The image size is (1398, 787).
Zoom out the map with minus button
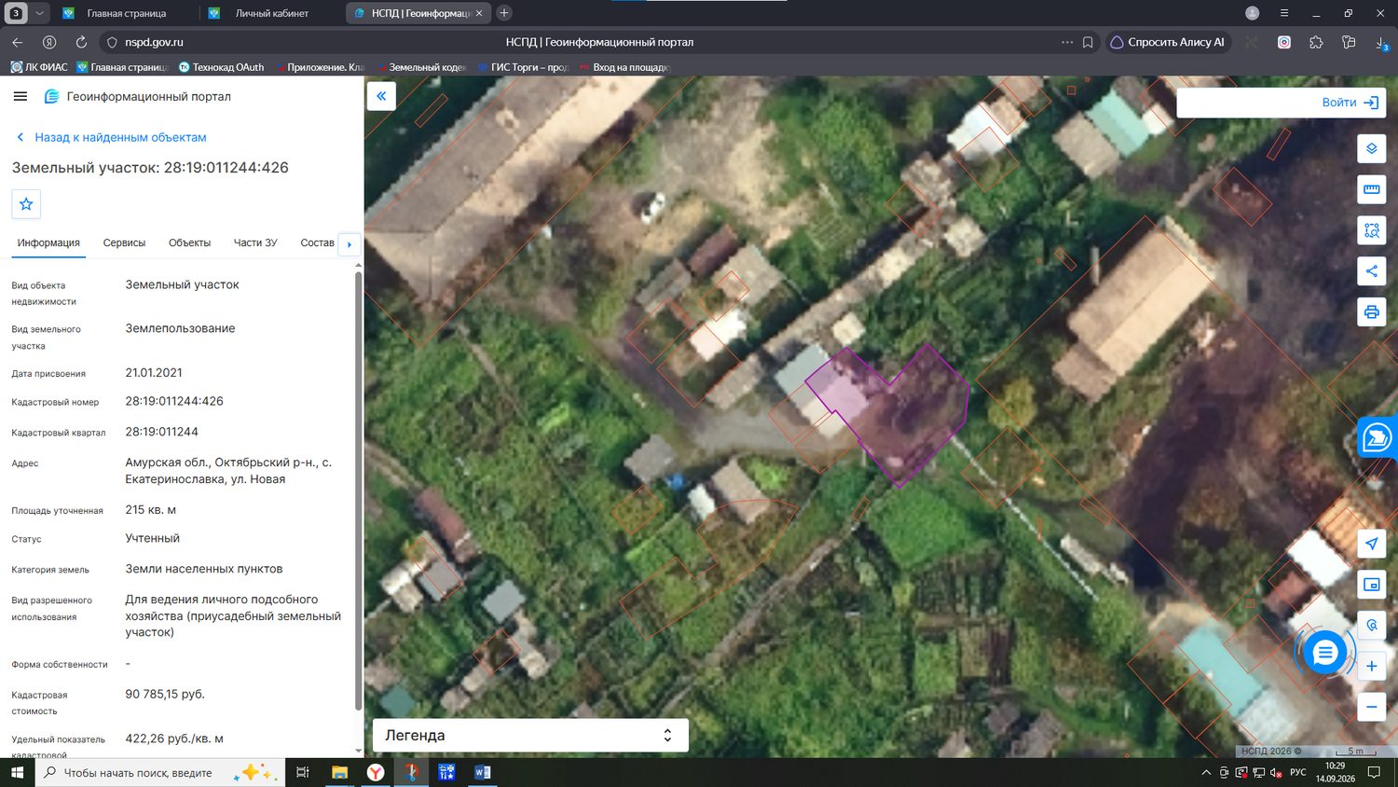[x=1371, y=707]
